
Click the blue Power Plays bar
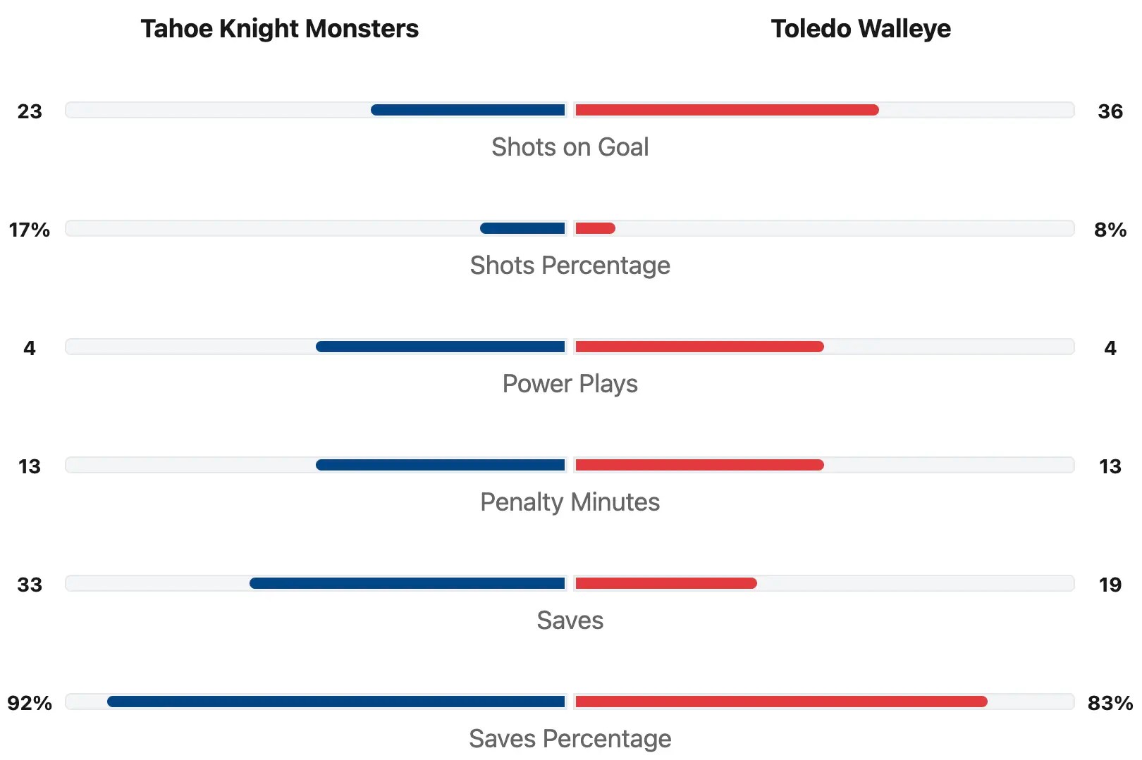tap(441, 347)
